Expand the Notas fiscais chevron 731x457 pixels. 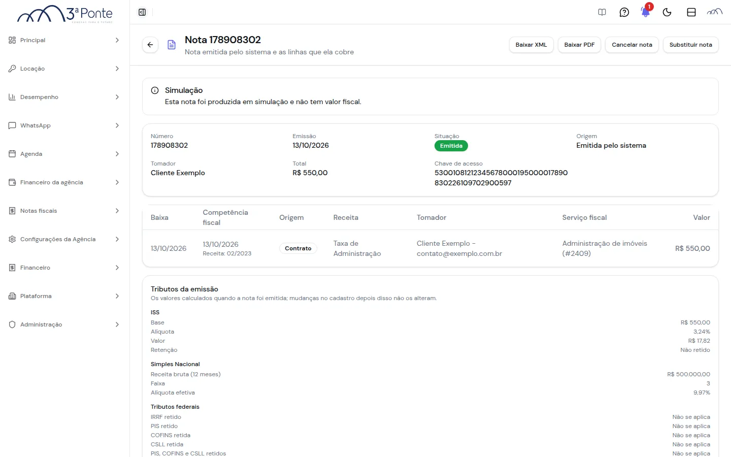pyautogui.click(x=117, y=211)
